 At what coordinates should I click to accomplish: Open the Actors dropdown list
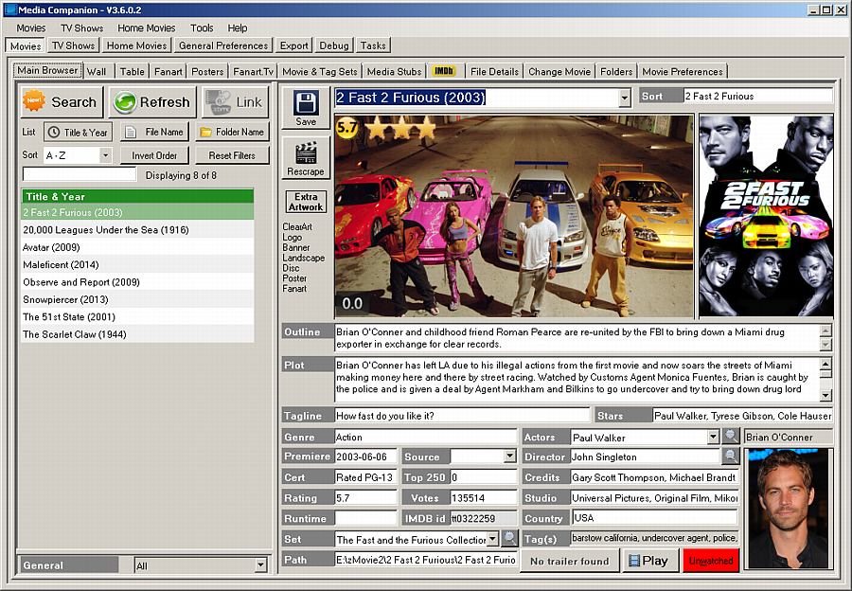(x=713, y=437)
